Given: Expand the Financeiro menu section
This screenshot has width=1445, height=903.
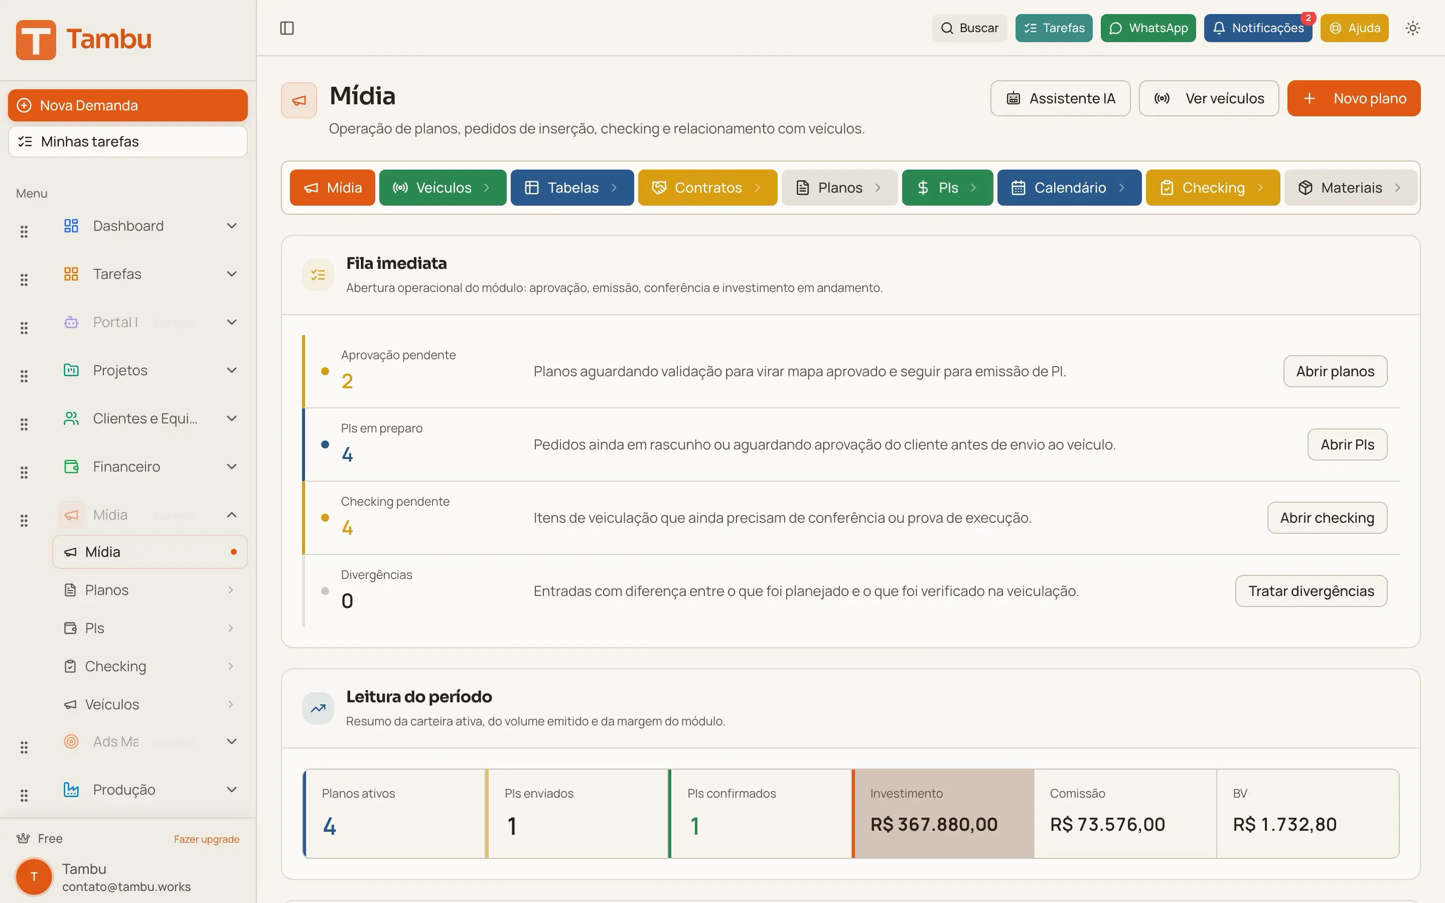Looking at the screenshot, I should point(232,467).
